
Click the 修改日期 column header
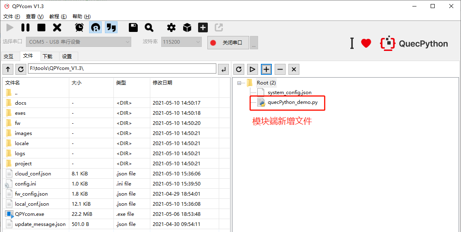[x=184, y=83]
